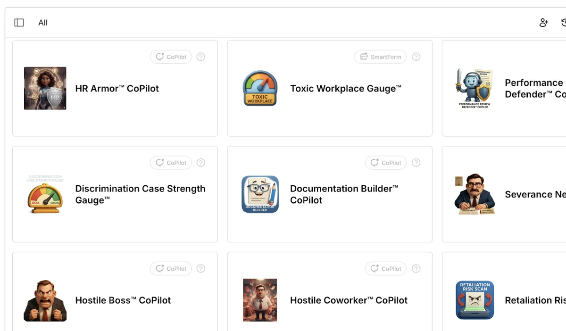Open the Toxic Workplace gauge thumbnail

tap(260, 88)
